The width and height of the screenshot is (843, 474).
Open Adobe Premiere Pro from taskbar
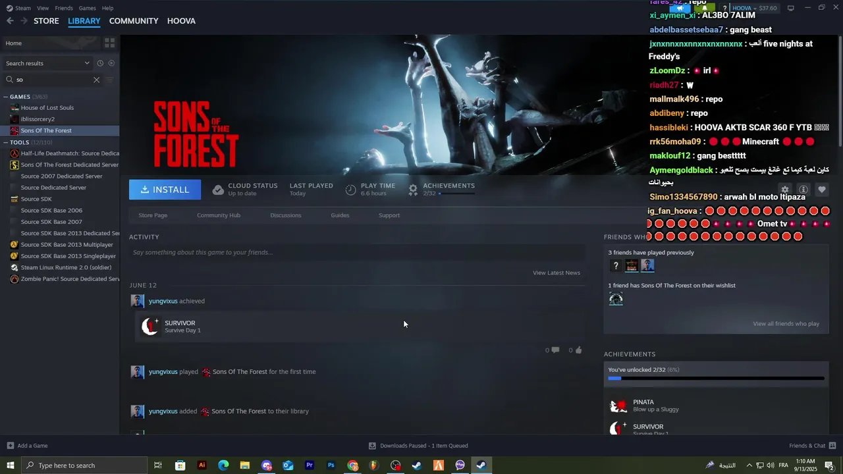tap(310, 465)
